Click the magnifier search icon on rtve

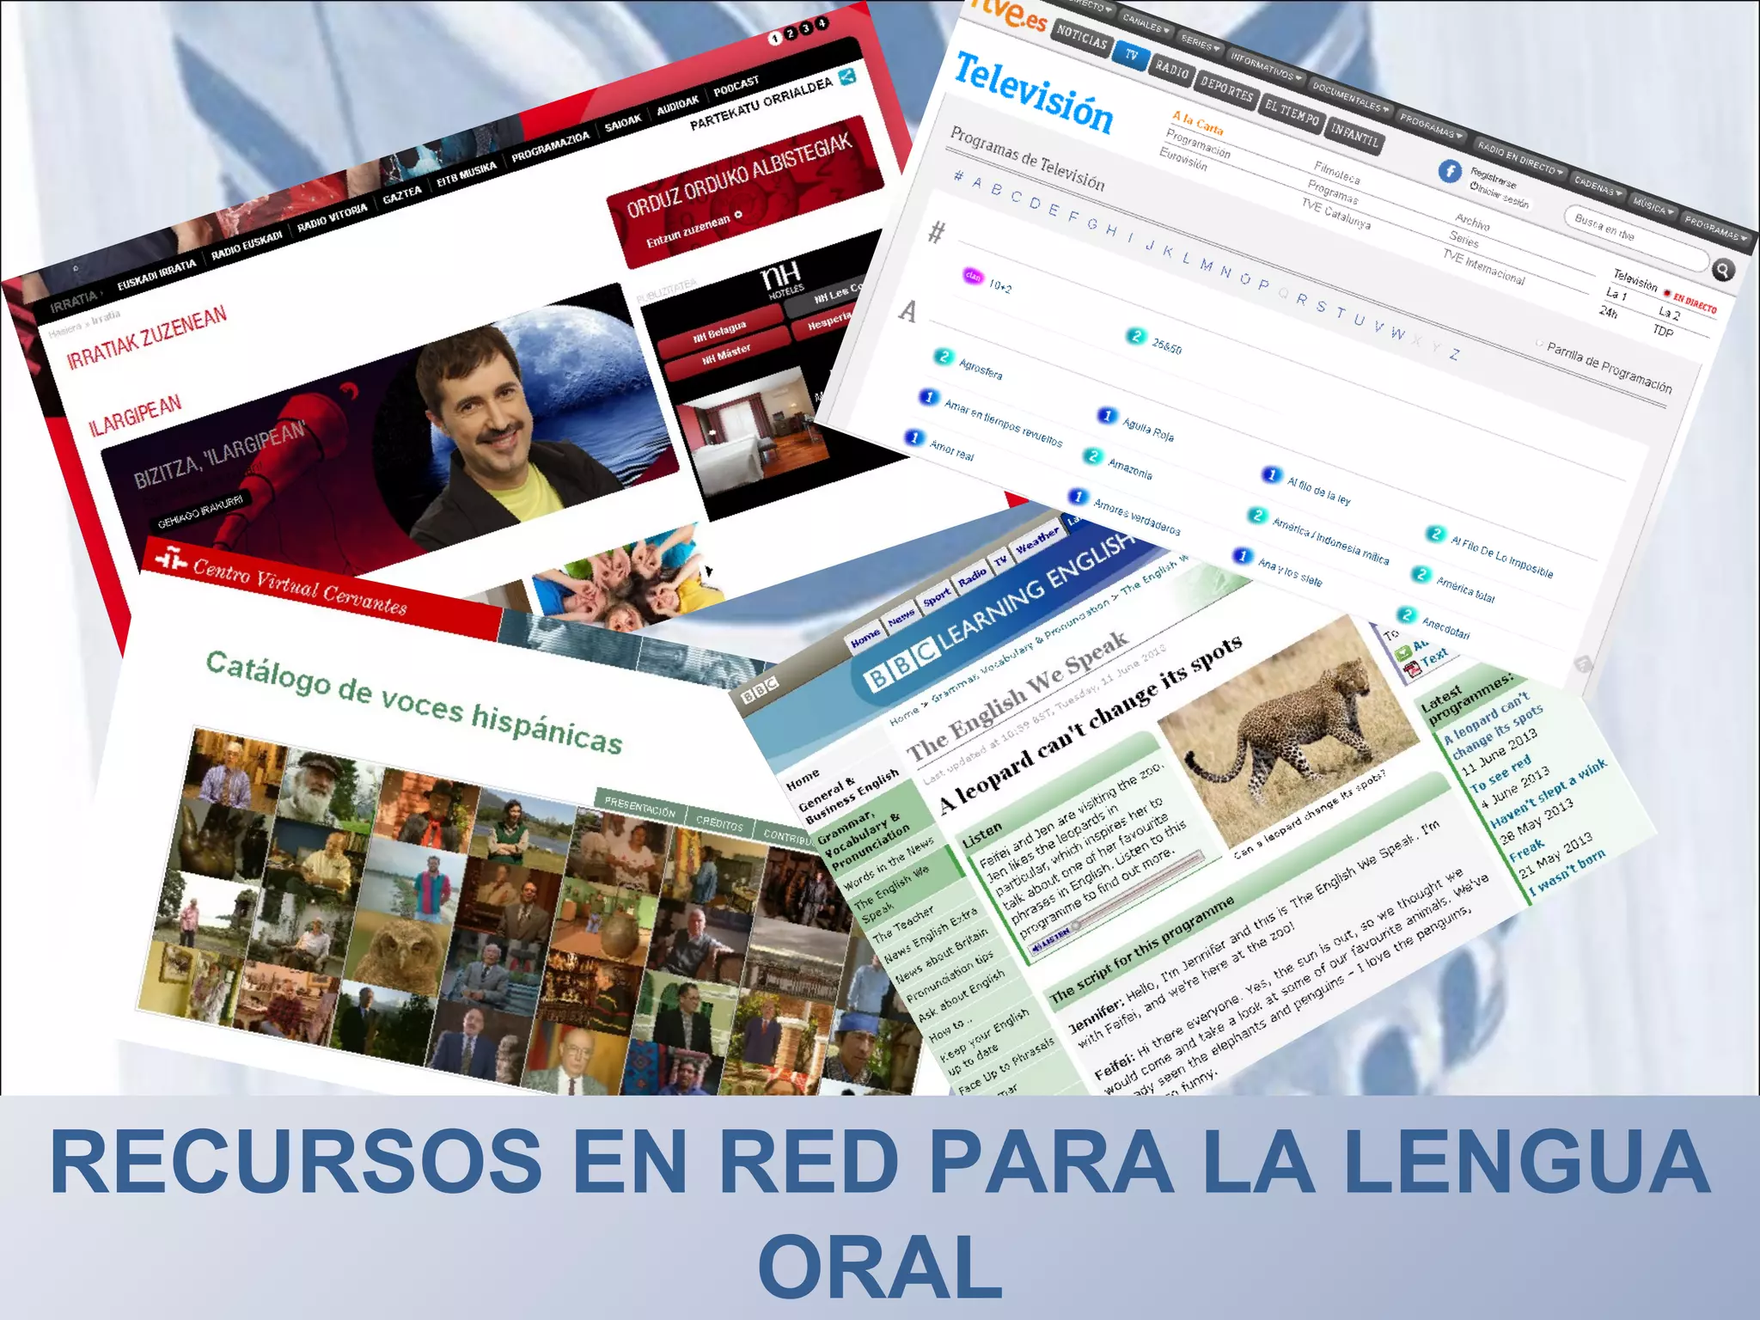pyautogui.click(x=1723, y=270)
